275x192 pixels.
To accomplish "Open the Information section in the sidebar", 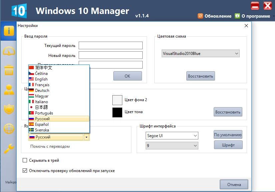I will pos(9,31).
